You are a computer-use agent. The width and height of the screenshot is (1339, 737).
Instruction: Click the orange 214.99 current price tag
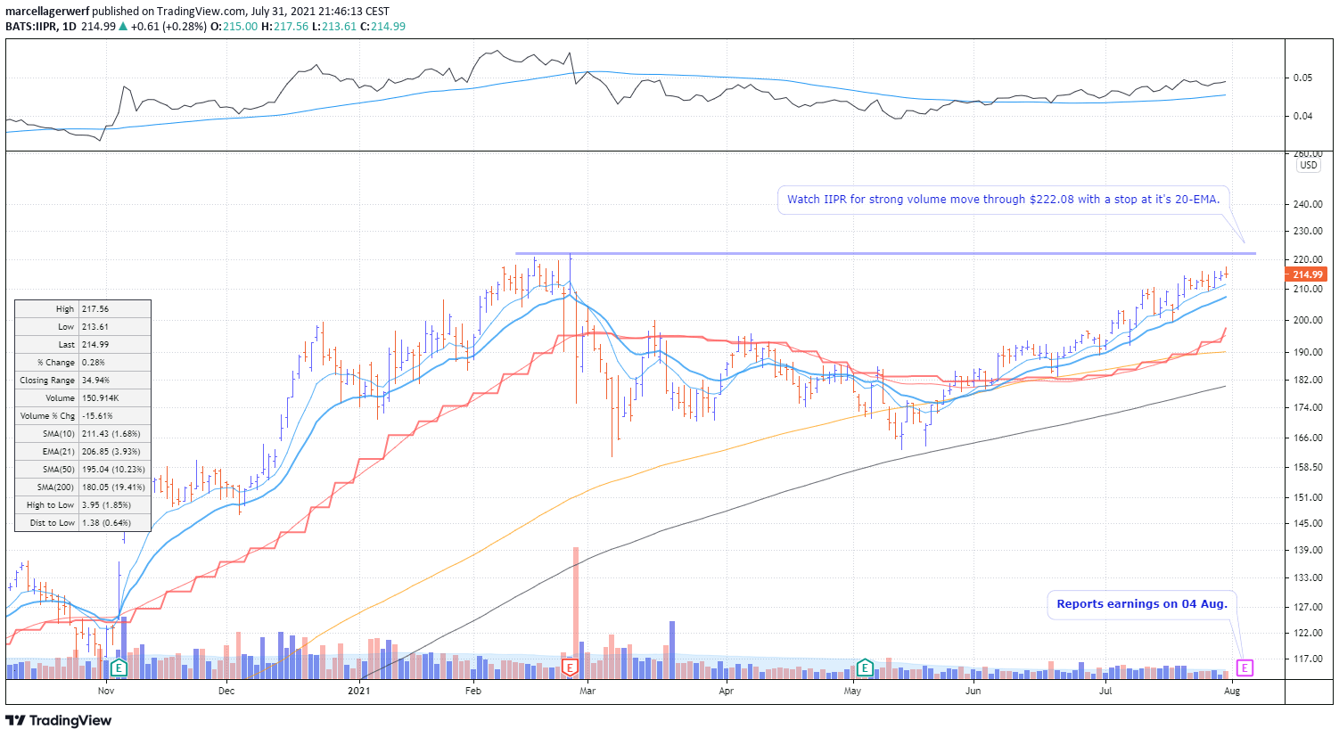coord(1308,274)
